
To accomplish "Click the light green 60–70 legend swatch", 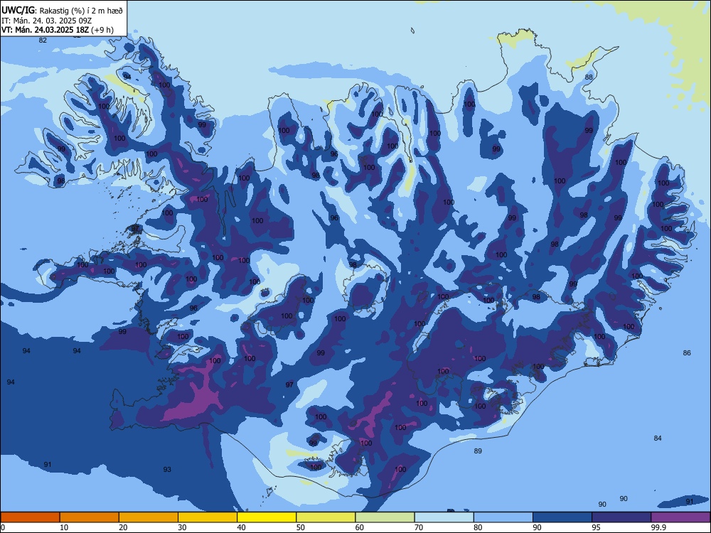I will [x=385, y=517].
